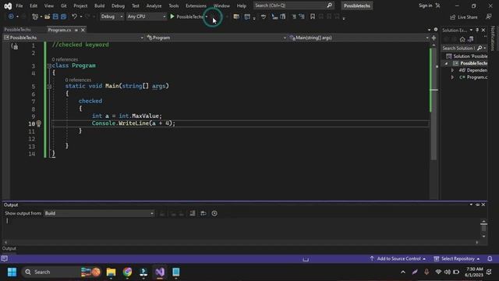Collapse the class Program code block
This screenshot has height=281, width=499.
49,66
